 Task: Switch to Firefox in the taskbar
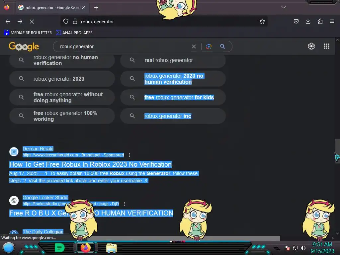point(85,248)
